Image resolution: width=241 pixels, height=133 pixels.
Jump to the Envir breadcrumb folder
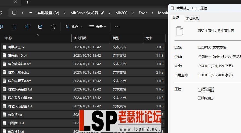point(143,13)
